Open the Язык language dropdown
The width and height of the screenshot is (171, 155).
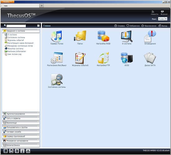(x=163, y=19)
